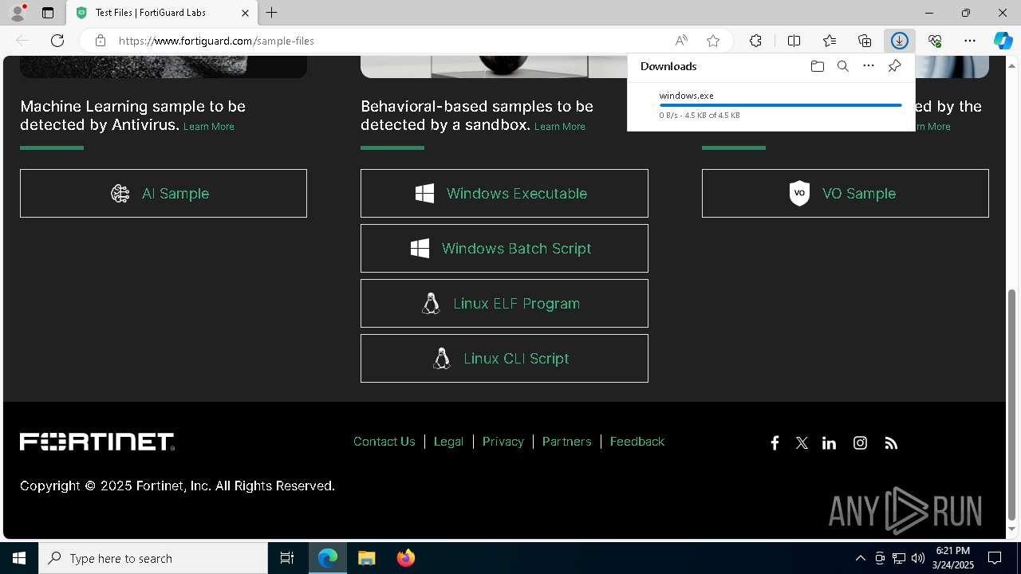This screenshot has height=574, width=1021.
Task: Click the taskbar search box
Action: 153,558
